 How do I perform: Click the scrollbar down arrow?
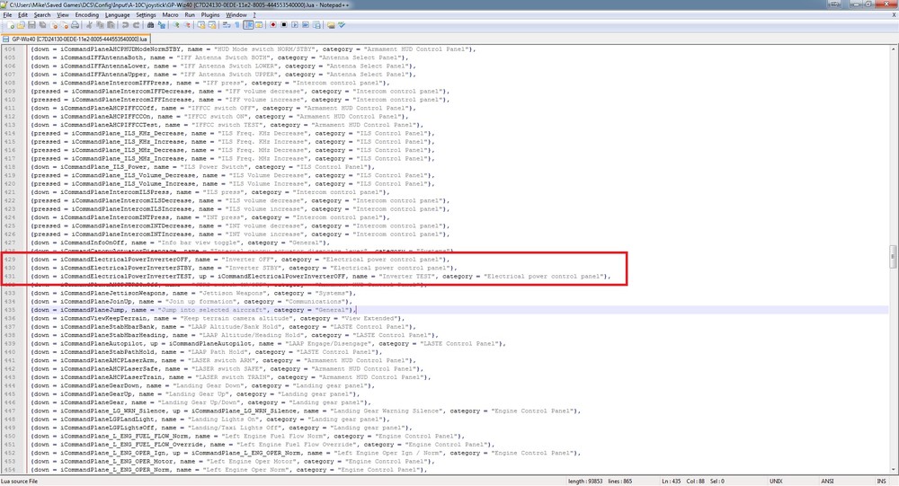tap(893, 469)
